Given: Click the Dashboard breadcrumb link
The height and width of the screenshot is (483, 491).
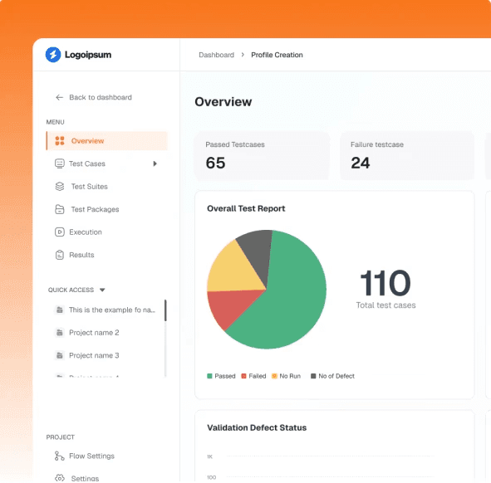Looking at the screenshot, I should pos(216,55).
